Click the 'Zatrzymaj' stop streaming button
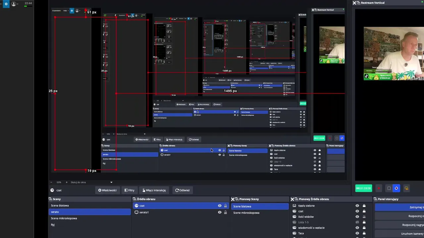This screenshot has width=424, height=238. click(399, 207)
